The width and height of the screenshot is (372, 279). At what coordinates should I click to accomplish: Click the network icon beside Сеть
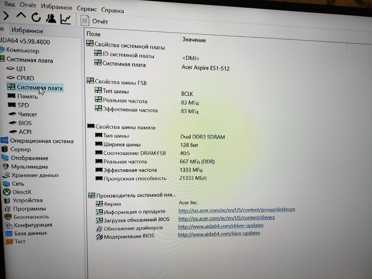click(6, 184)
